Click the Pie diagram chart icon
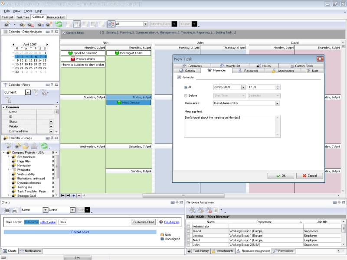 [x=161, y=222]
